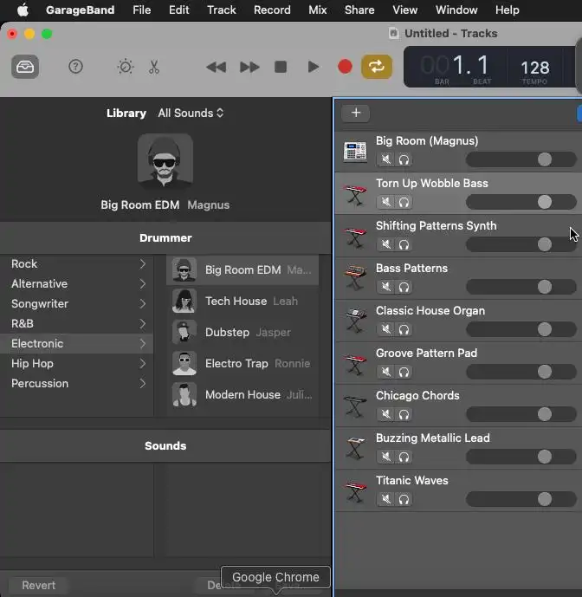Click the Revert button

pos(38,585)
